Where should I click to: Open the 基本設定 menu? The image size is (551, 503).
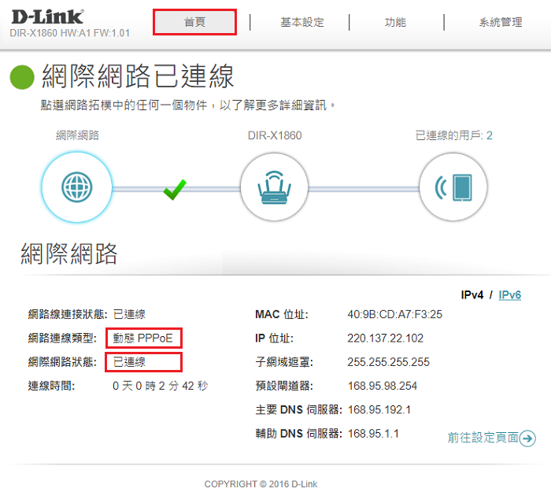[x=301, y=22]
